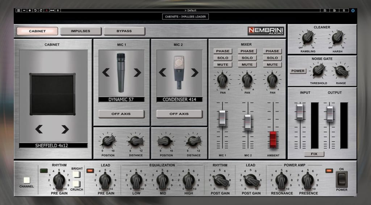Enable the BRIGHT switch

[76, 175]
